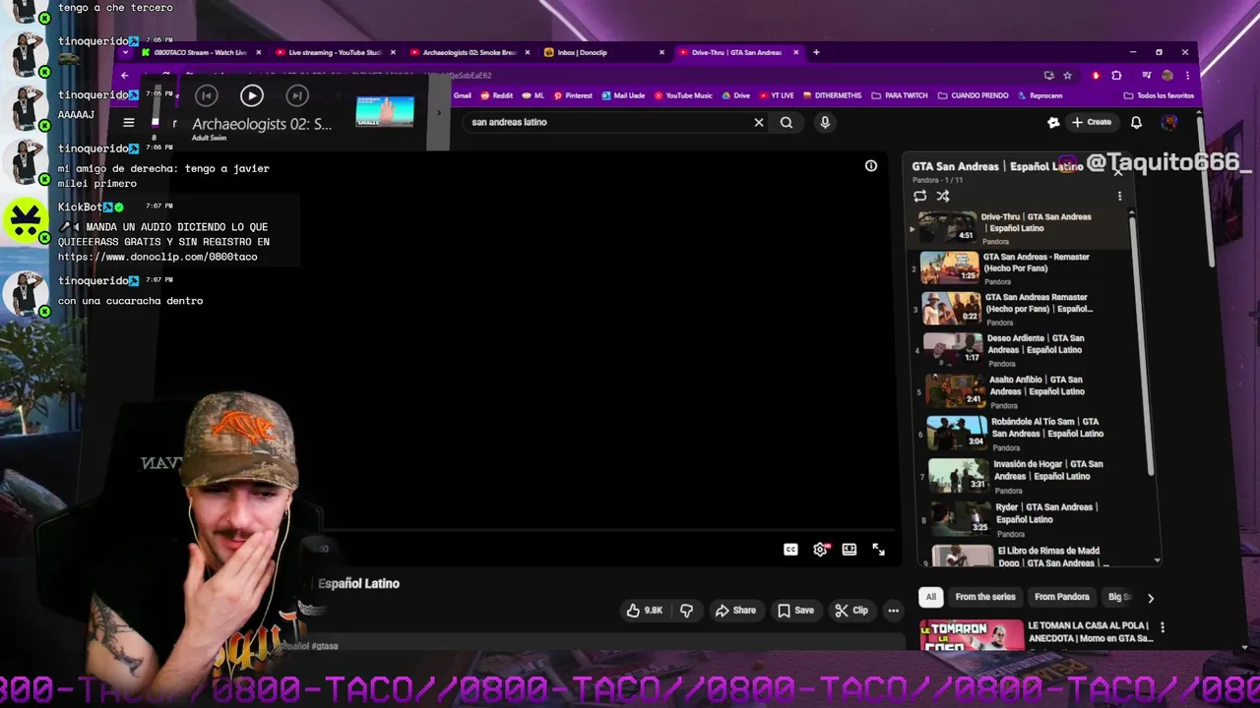The image size is (1260, 708).
Task: Switch to 'Live streaming - YouTube Studio' tab
Action: point(335,52)
